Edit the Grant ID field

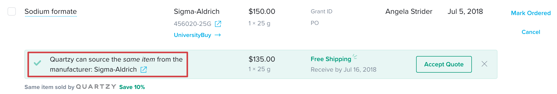pyautogui.click(x=321, y=12)
